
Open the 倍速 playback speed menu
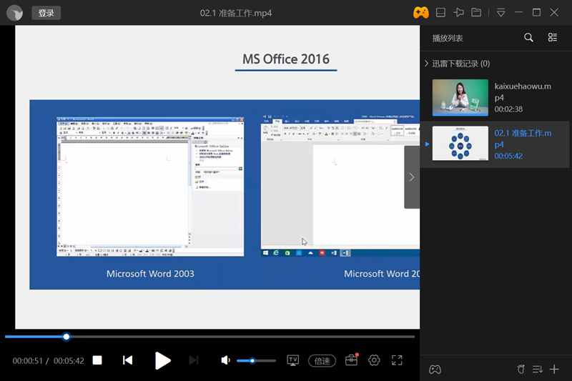click(322, 361)
